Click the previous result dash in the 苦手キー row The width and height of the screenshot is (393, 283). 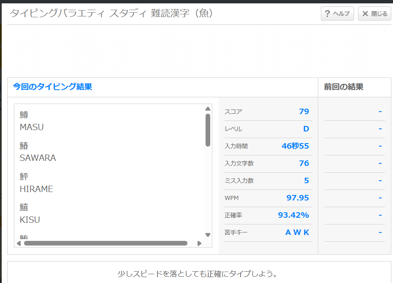pos(380,232)
